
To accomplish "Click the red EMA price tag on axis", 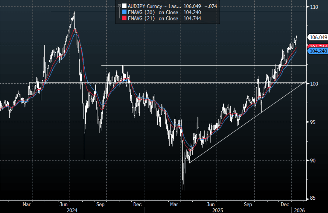I will 318,46.
